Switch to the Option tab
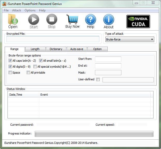Screen dimensions: 161x149 [x=97, y=49]
